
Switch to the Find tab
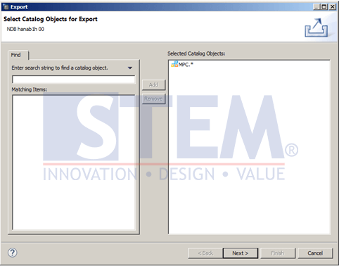point(16,55)
